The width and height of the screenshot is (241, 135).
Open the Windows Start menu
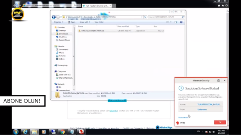tap(16, 131)
